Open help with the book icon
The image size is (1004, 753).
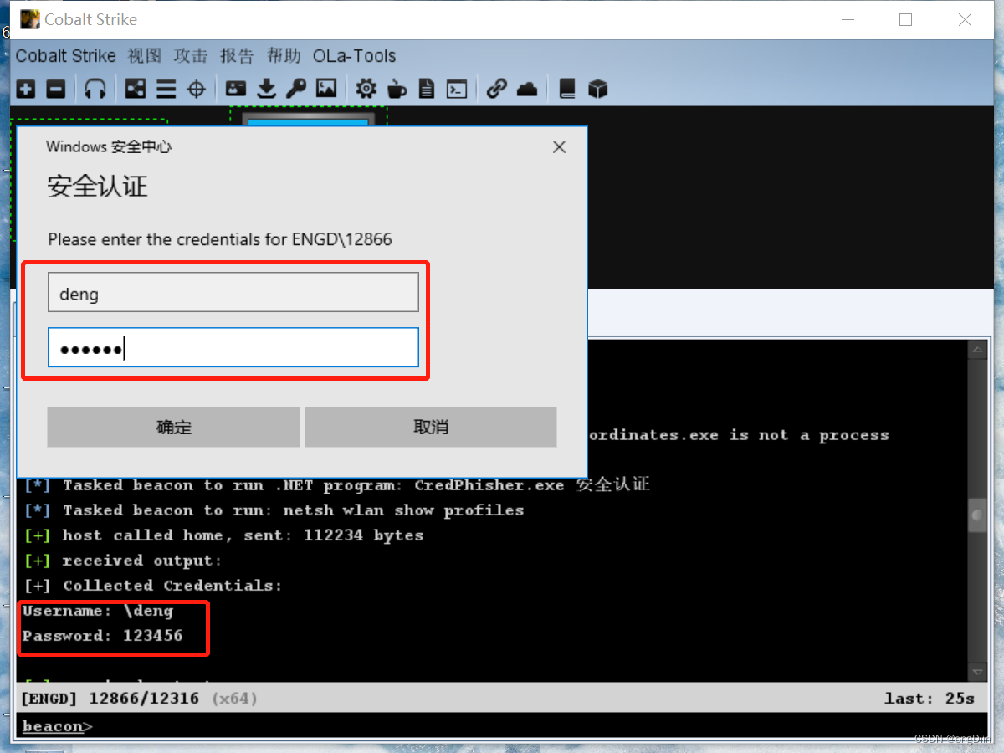tap(567, 89)
